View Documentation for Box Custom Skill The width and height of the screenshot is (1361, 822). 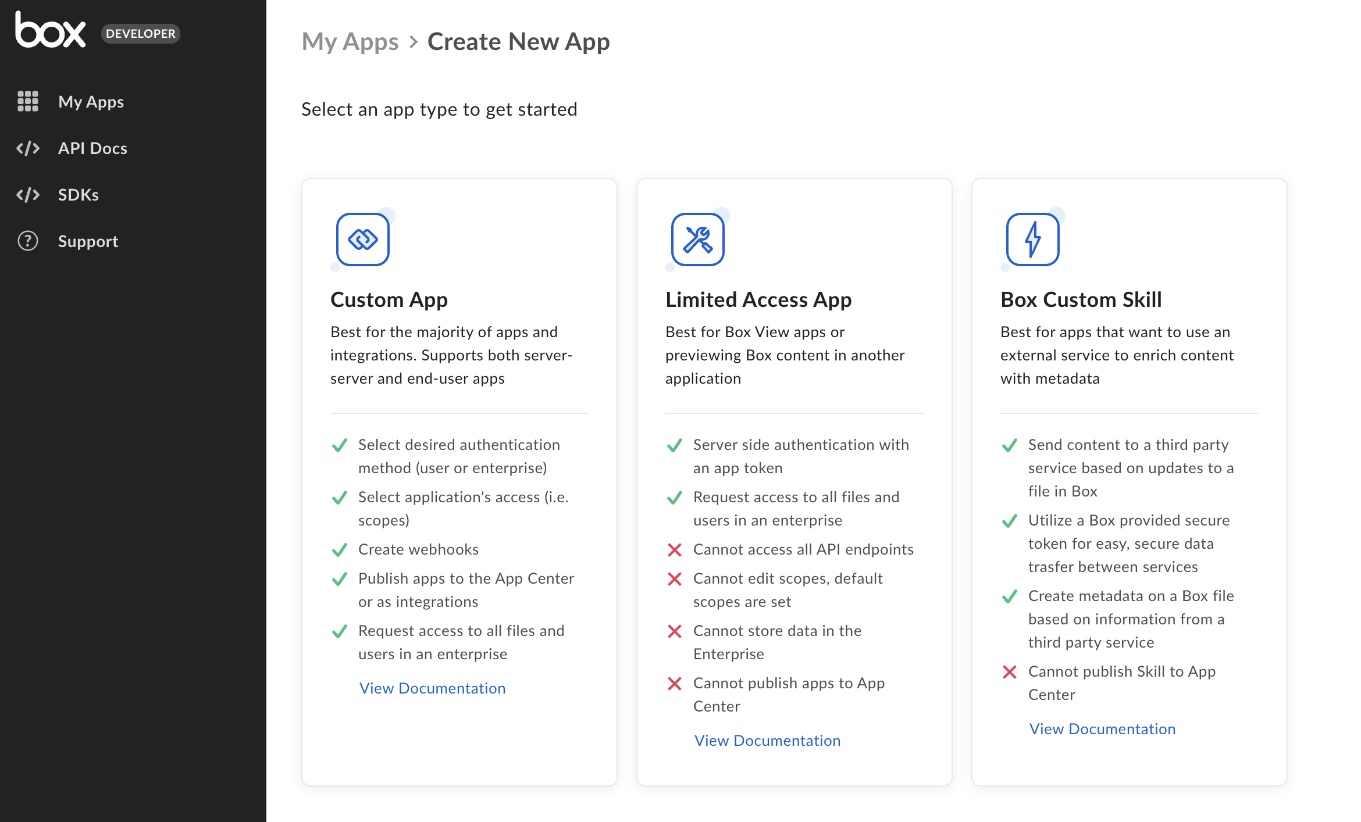pos(1102,728)
